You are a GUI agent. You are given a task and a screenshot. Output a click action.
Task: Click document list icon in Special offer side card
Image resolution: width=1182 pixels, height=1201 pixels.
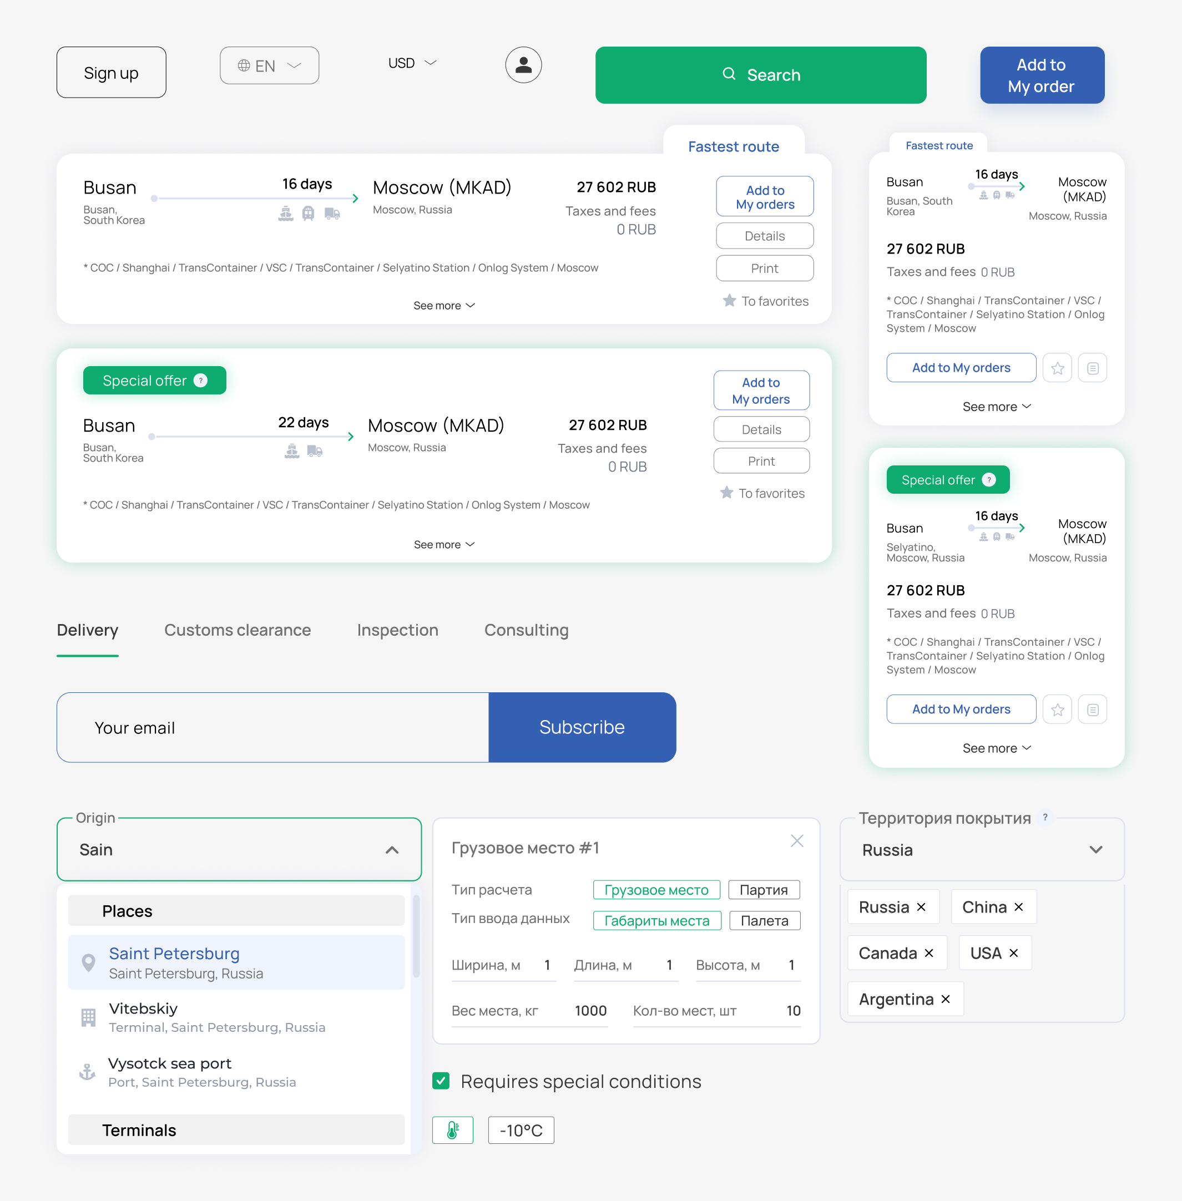click(x=1093, y=710)
